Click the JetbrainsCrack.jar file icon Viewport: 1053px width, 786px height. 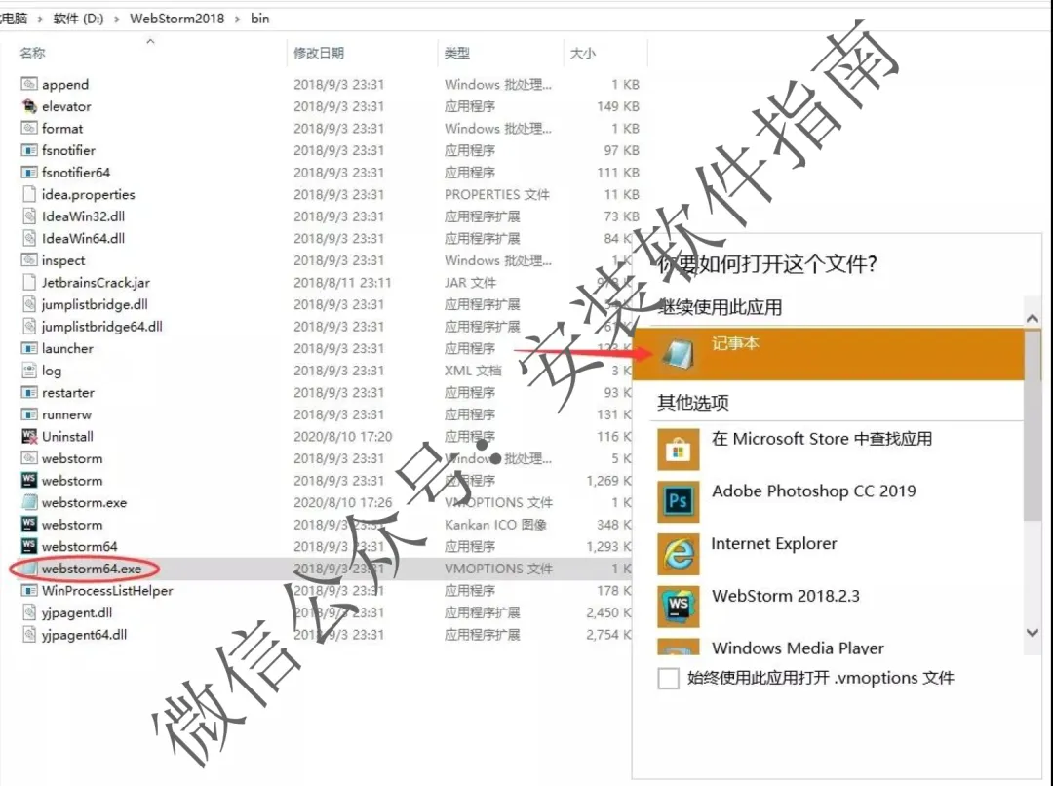29,282
